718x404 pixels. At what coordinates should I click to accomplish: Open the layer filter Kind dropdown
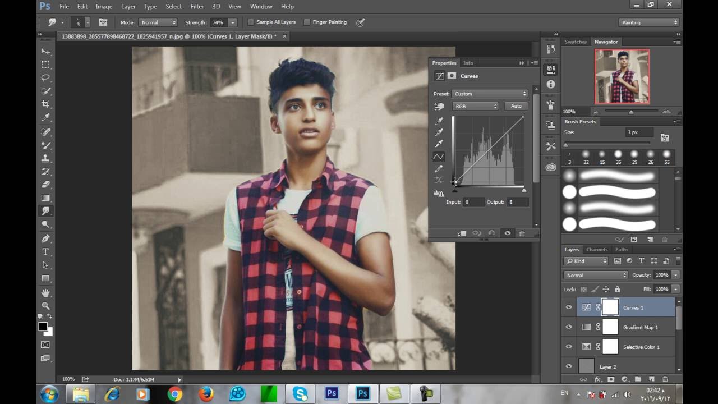coord(586,261)
